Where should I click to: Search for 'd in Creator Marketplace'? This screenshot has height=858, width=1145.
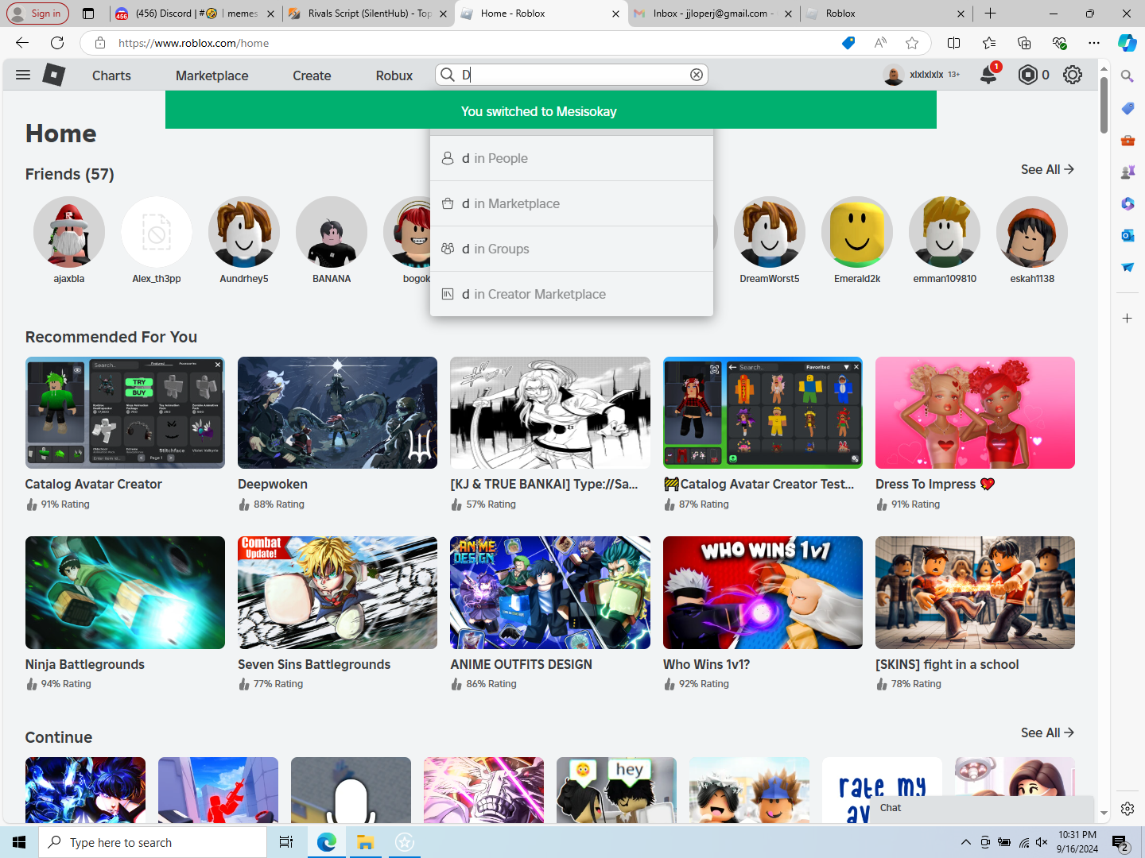pyautogui.click(x=572, y=294)
